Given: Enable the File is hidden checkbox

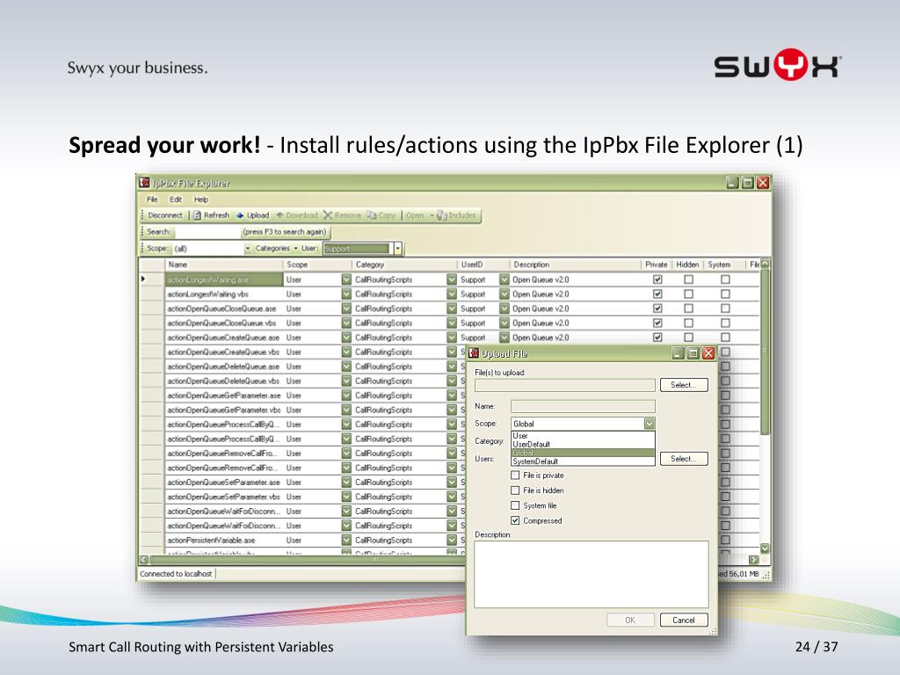Looking at the screenshot, I should tap(515, 490).
